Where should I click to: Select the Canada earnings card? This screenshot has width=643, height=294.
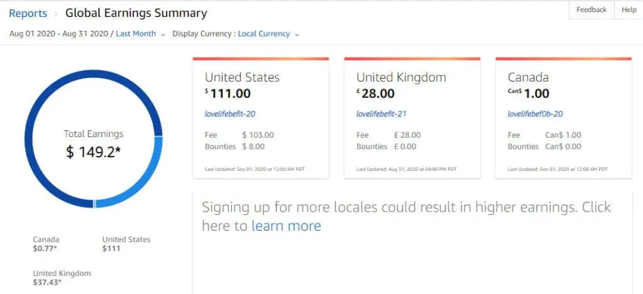(x=563, y=118)
